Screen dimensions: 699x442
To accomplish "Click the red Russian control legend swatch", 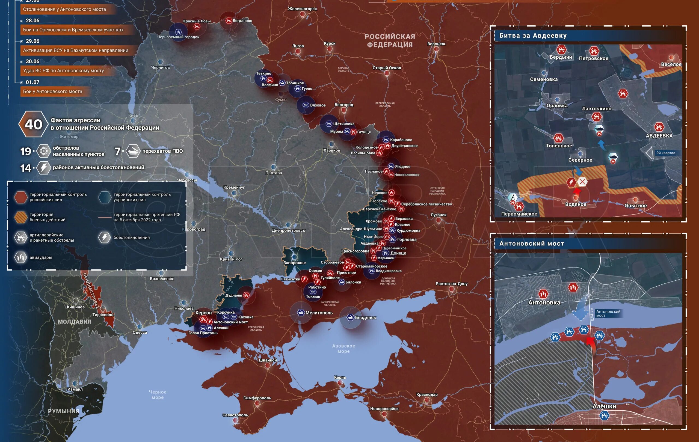I will (x=20, y=197).
